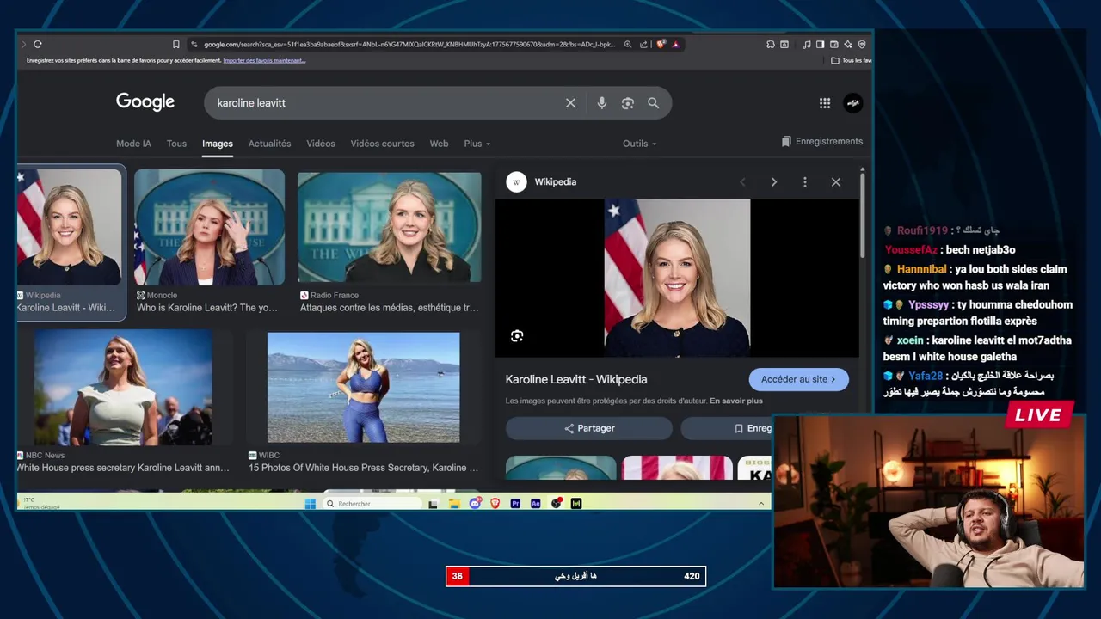Open the green M app in the taskbar

[576, 504]
